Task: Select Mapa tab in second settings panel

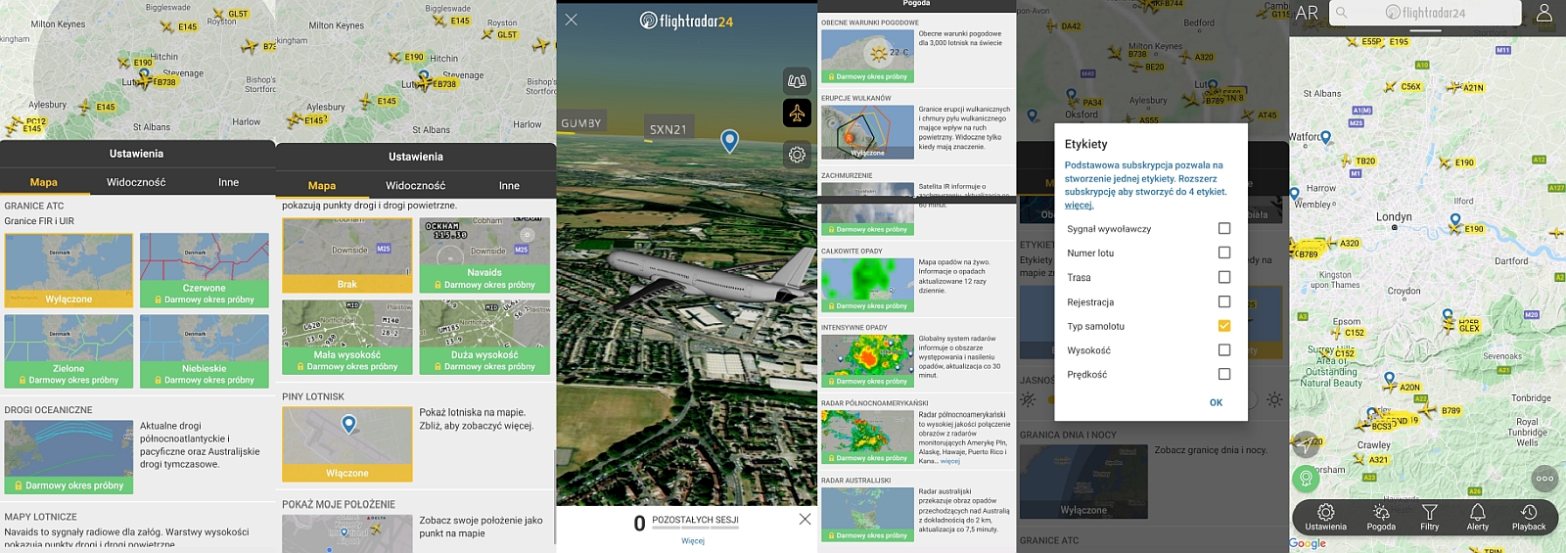Action: (322, 185)
